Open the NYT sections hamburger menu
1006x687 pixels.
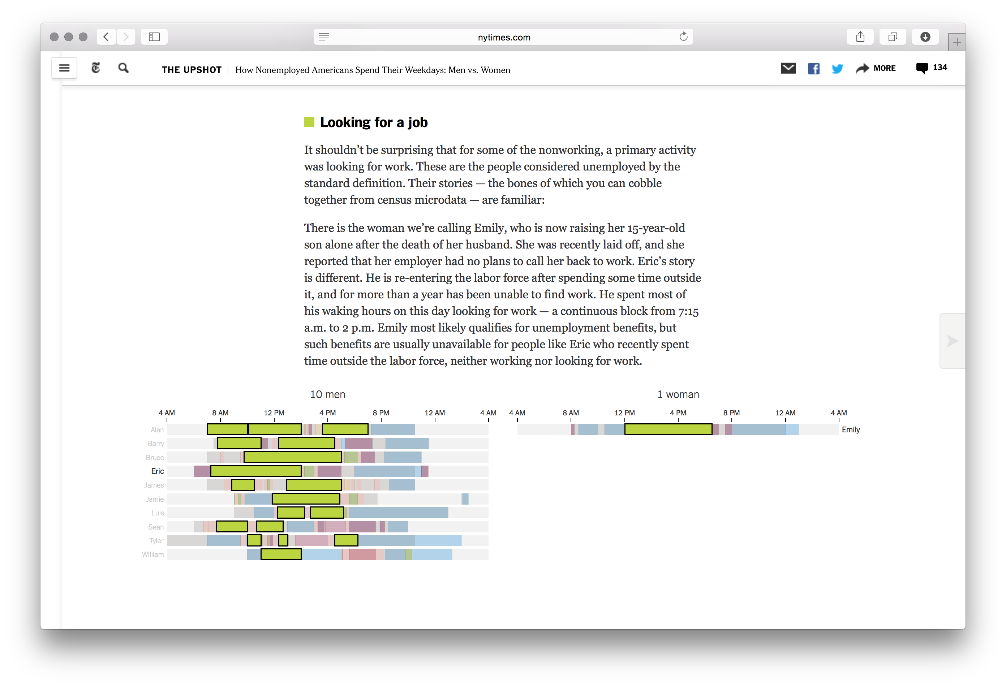click(64, 68)
